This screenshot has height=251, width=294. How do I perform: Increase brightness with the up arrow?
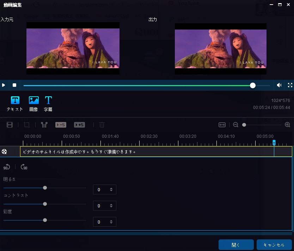tap(111, 188)
